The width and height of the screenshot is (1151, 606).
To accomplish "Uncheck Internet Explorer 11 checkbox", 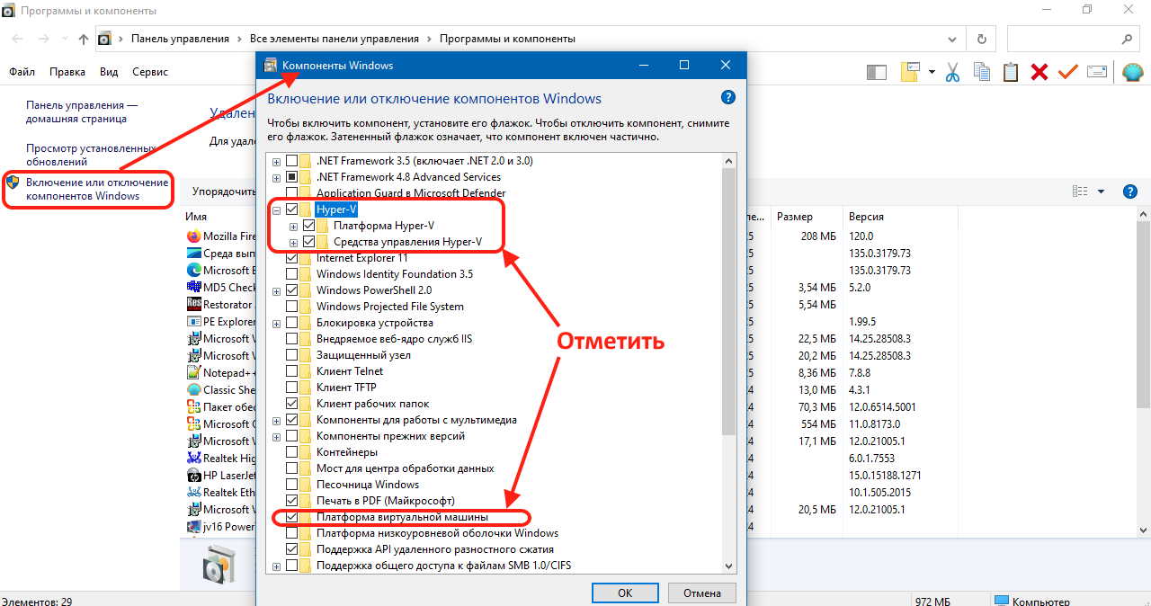I will (x=291, y=258).
